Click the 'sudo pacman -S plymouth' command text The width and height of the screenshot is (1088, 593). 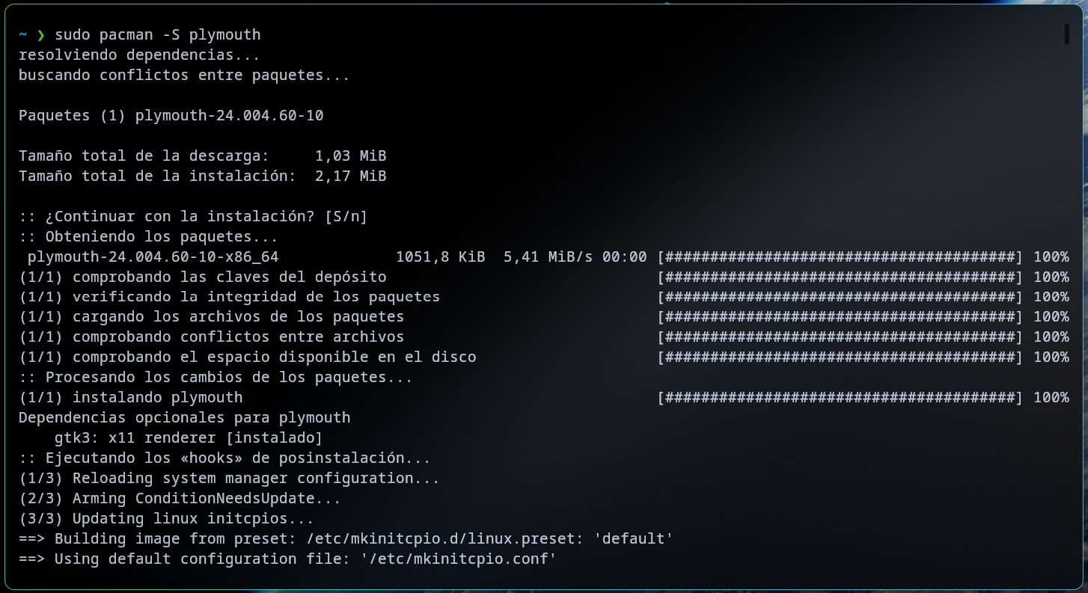point(157,35)
